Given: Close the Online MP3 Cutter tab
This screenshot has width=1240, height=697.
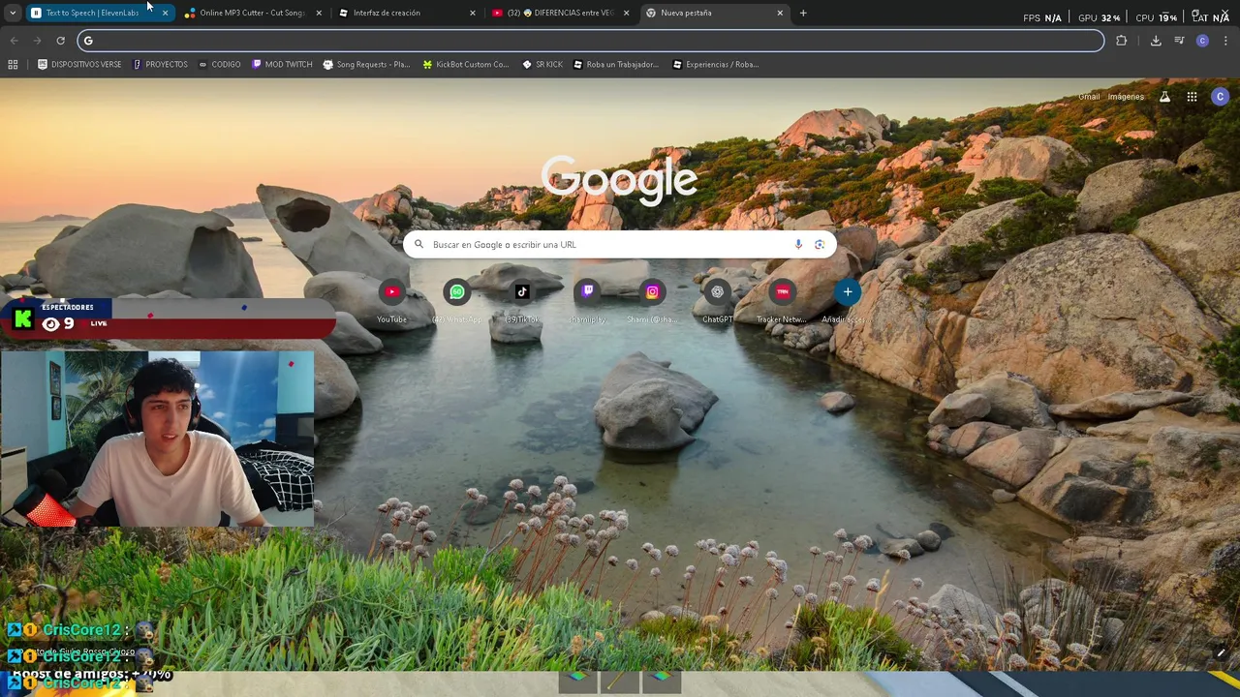Looking at the screenshot, I should tap(319, 13).
